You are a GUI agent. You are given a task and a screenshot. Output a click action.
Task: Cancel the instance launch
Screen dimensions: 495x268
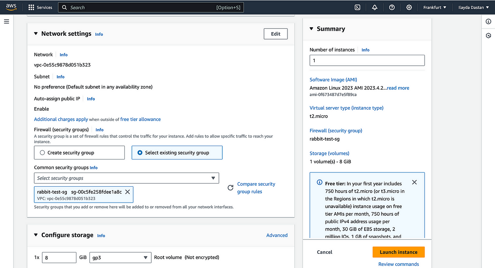[x=325, y=252]
